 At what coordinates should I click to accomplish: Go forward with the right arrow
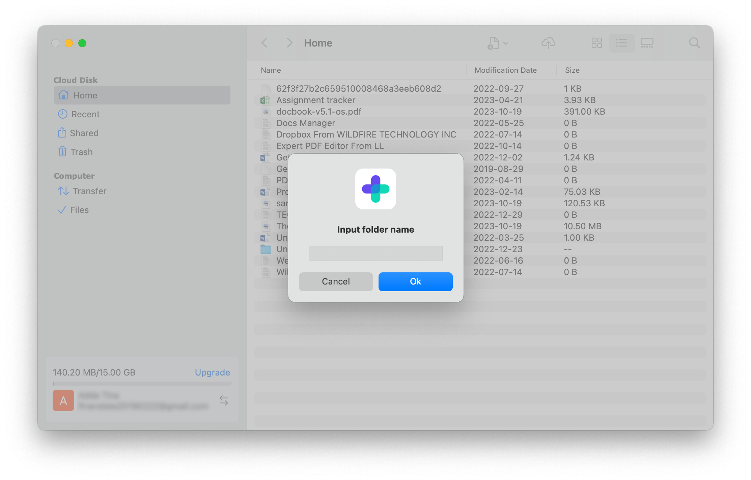(289, 43)
